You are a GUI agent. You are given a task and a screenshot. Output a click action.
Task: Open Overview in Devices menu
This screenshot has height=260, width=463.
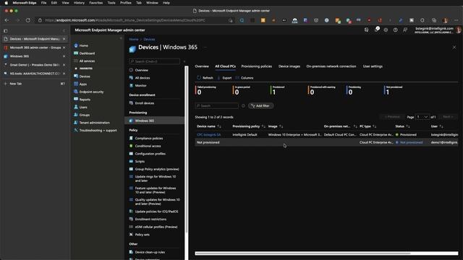tap(142, 70)
